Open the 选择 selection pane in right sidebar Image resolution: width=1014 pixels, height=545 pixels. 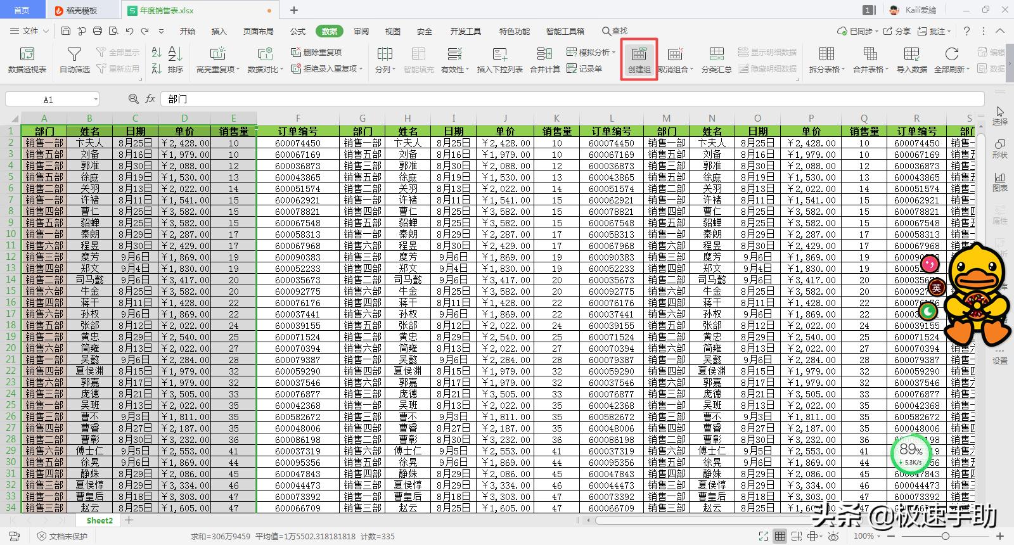(999, 116)
